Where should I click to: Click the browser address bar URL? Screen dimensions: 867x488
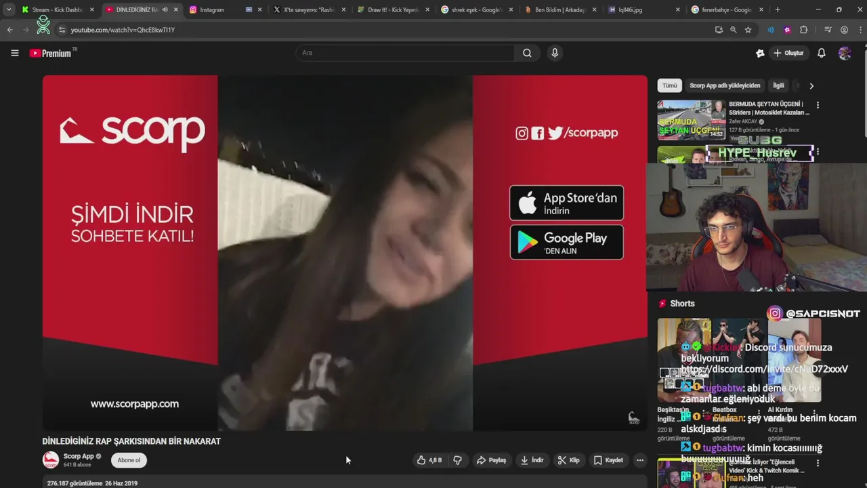click(123, 30)
